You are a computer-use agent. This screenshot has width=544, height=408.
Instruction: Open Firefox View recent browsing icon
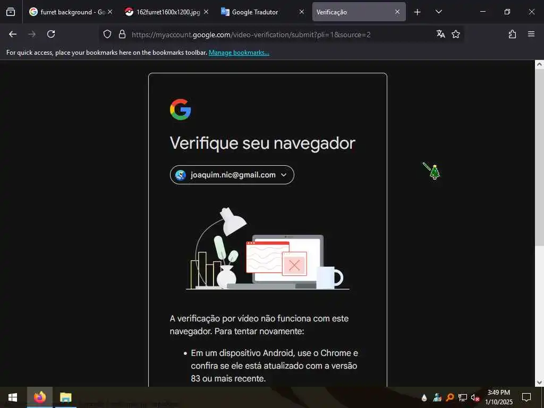(x=11, y=12)
